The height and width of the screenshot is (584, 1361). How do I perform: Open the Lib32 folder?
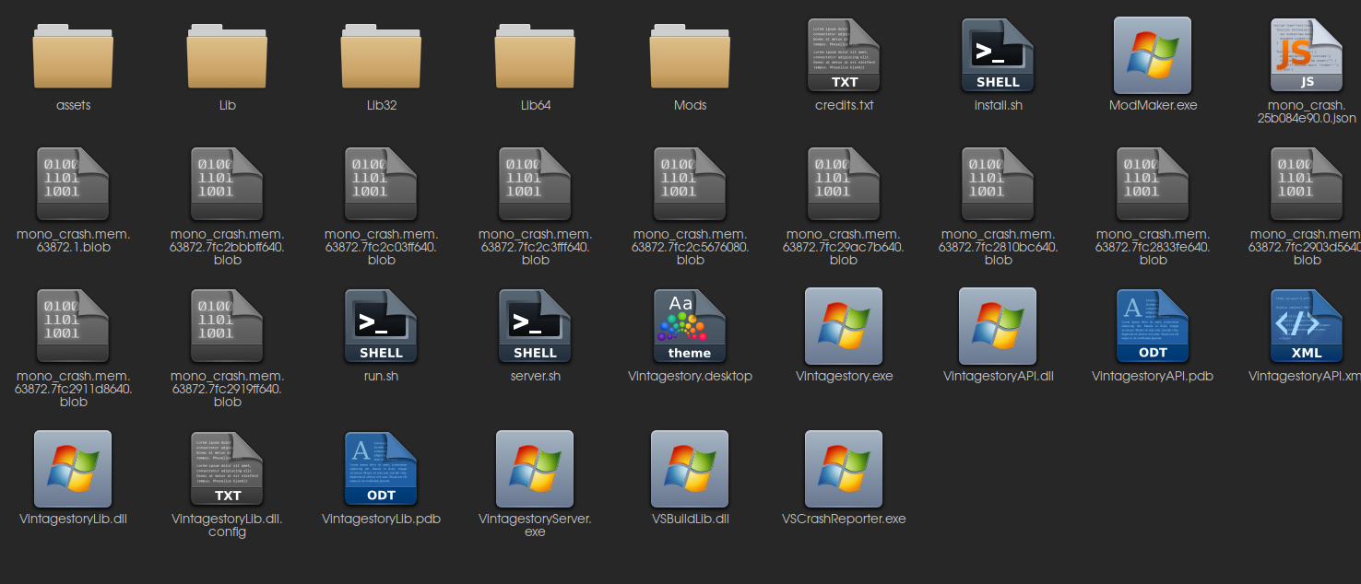(381, 57)
